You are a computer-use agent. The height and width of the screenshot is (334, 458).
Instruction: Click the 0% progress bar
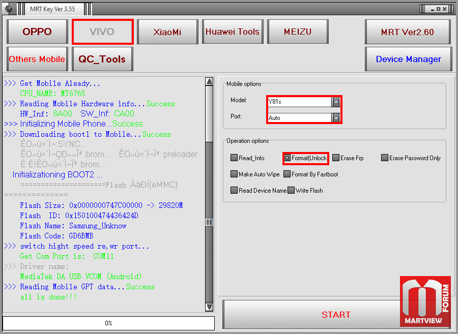tap(109, 323)
